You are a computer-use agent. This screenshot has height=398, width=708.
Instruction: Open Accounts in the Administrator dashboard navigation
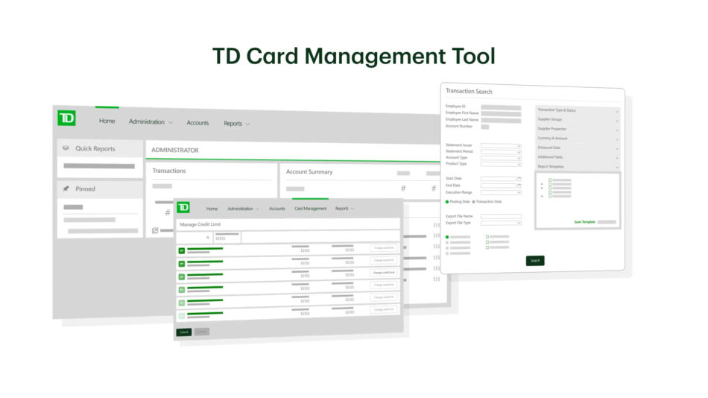pos(197,123)
